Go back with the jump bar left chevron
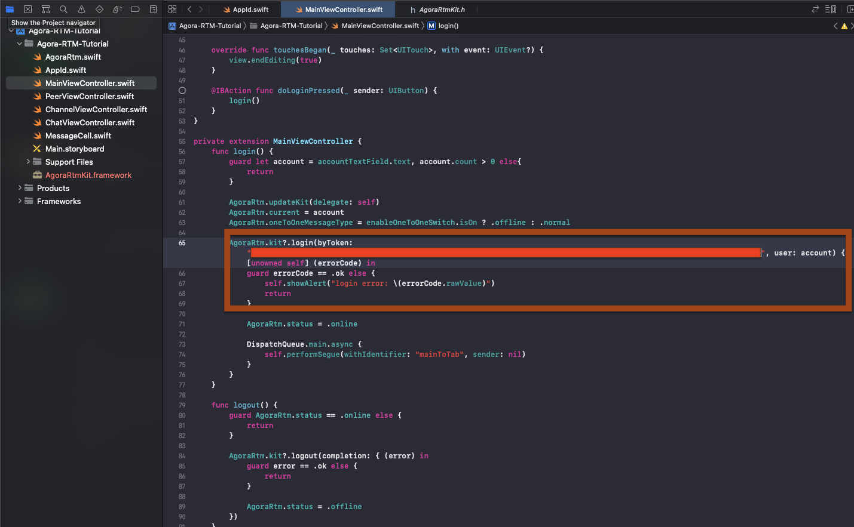 coord(835,26)
